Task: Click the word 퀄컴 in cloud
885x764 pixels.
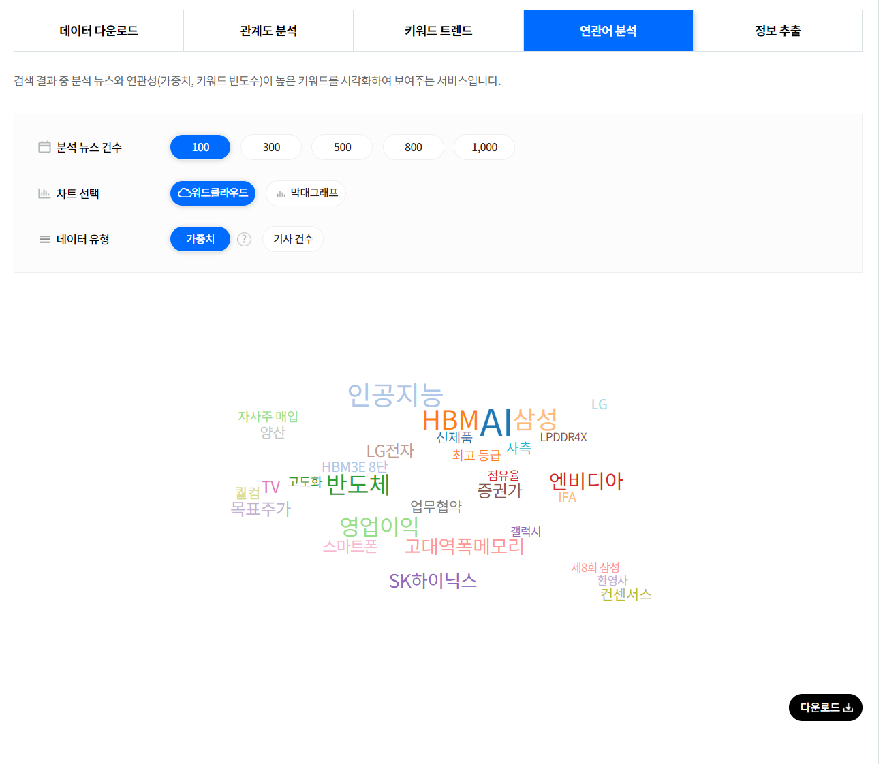Action: (247, 493)
